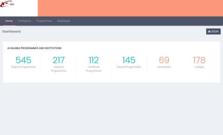Select the 217 diploma programmes count
The height and width of the screenshot is (135, 223).
[59, 60]
